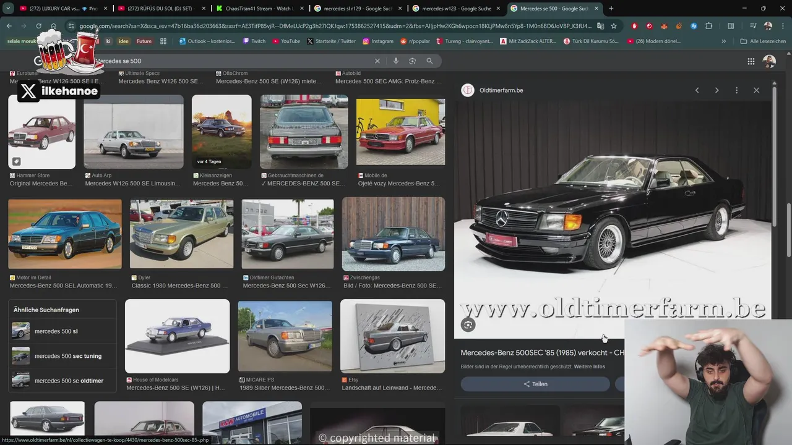Open the browser home page

coord(53,26)
